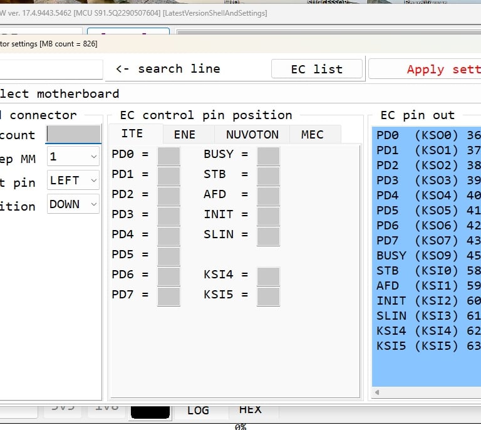Click the STB pin position field
Image resolution: width=481 pixels, height=430 pixels.
point(269,176)
